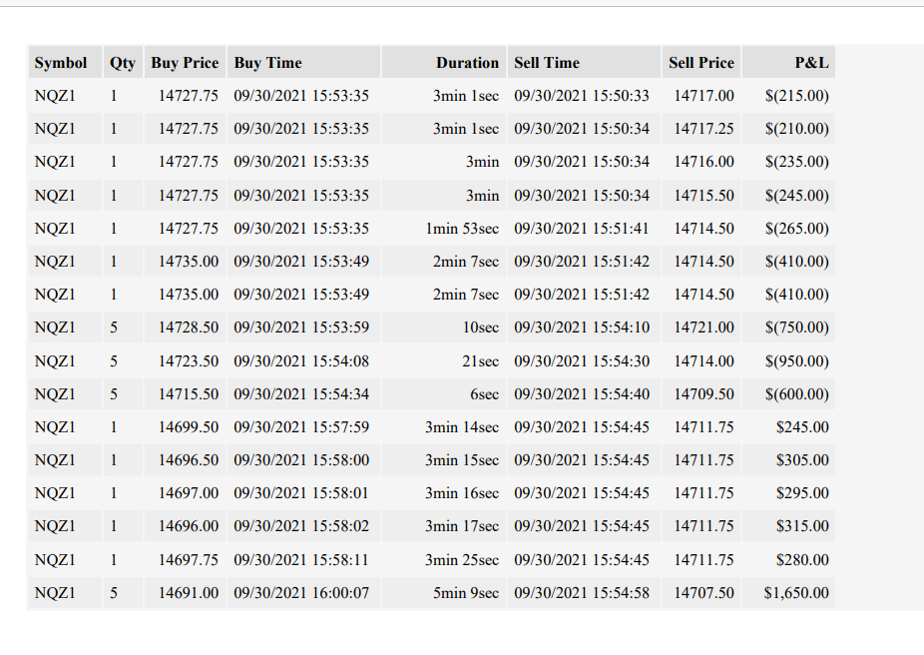Select the $1,650.00 P&L cell
Image resolution: width=924 pixels, height=655 pixels.
tap(788, 592)
